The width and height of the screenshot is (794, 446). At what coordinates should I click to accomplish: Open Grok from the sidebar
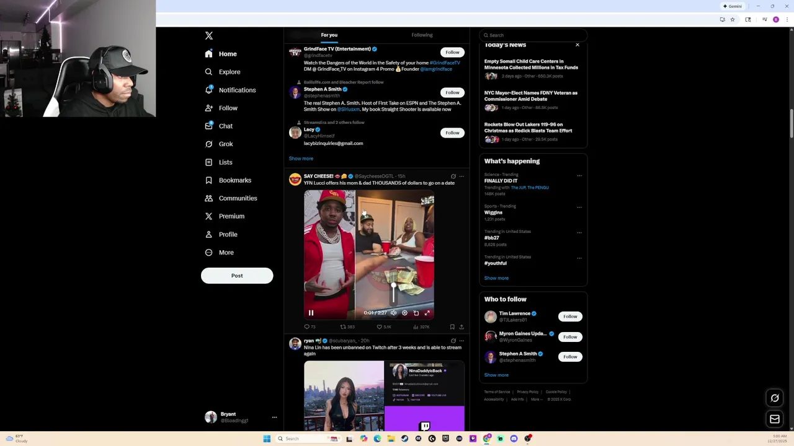point(219,144)
